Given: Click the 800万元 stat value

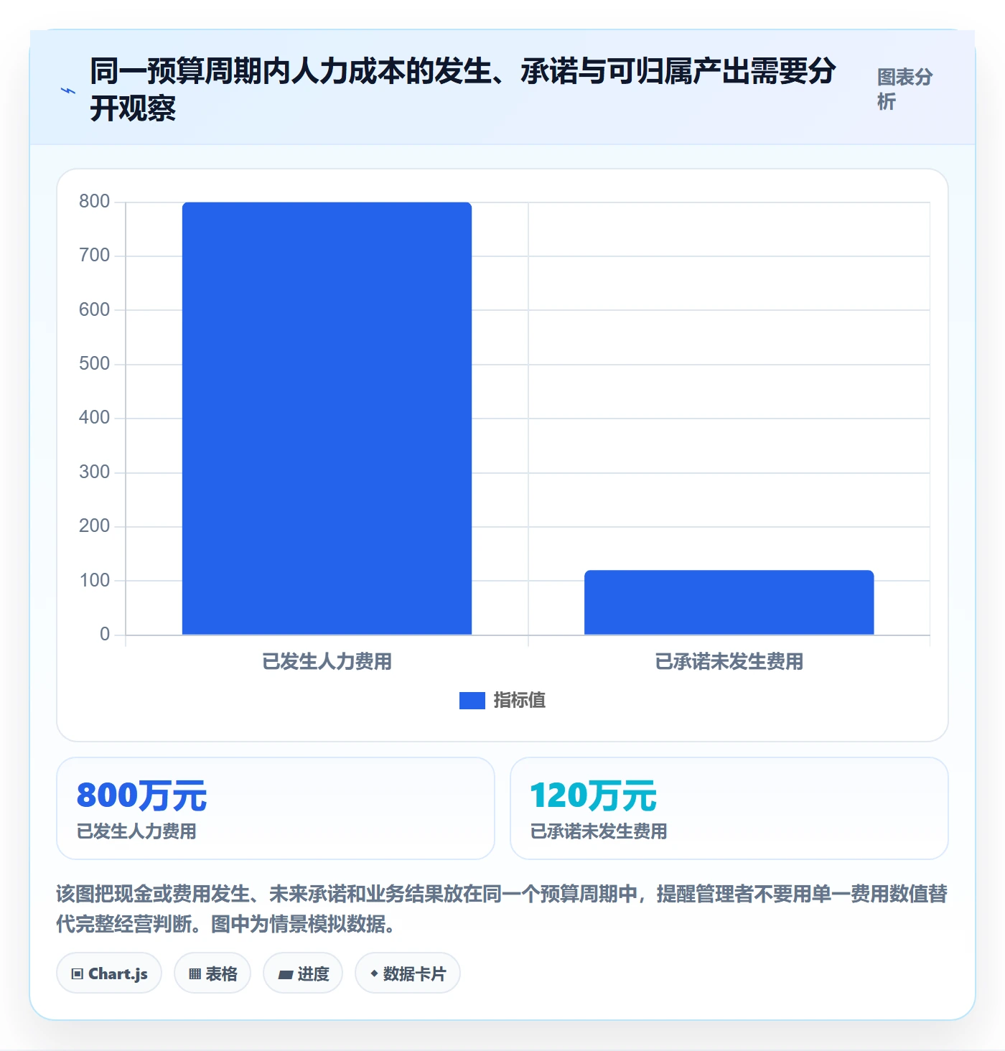Looking at the screenshot, I should coord(141,795).
